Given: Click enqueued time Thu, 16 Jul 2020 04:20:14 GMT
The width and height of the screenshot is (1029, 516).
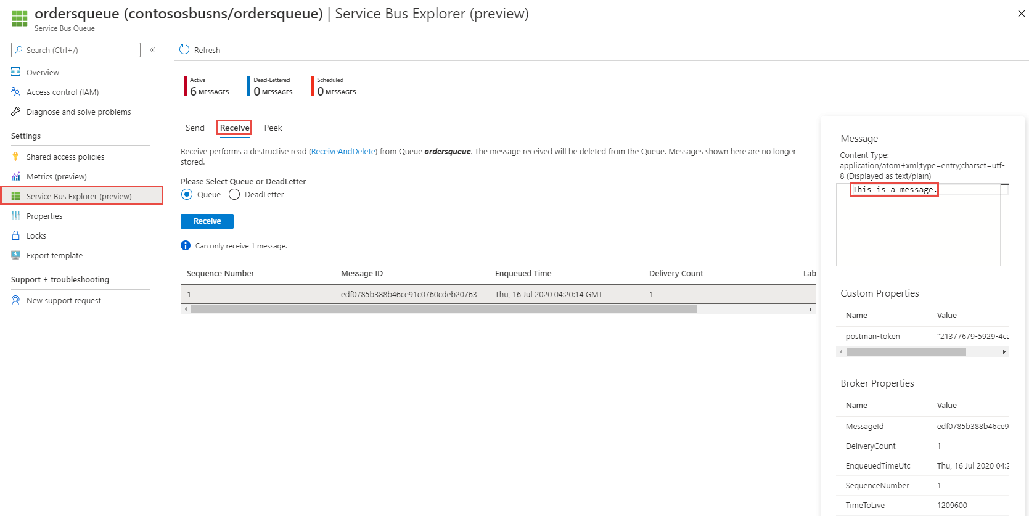Looking at the screenshot, I should point(549,295).
